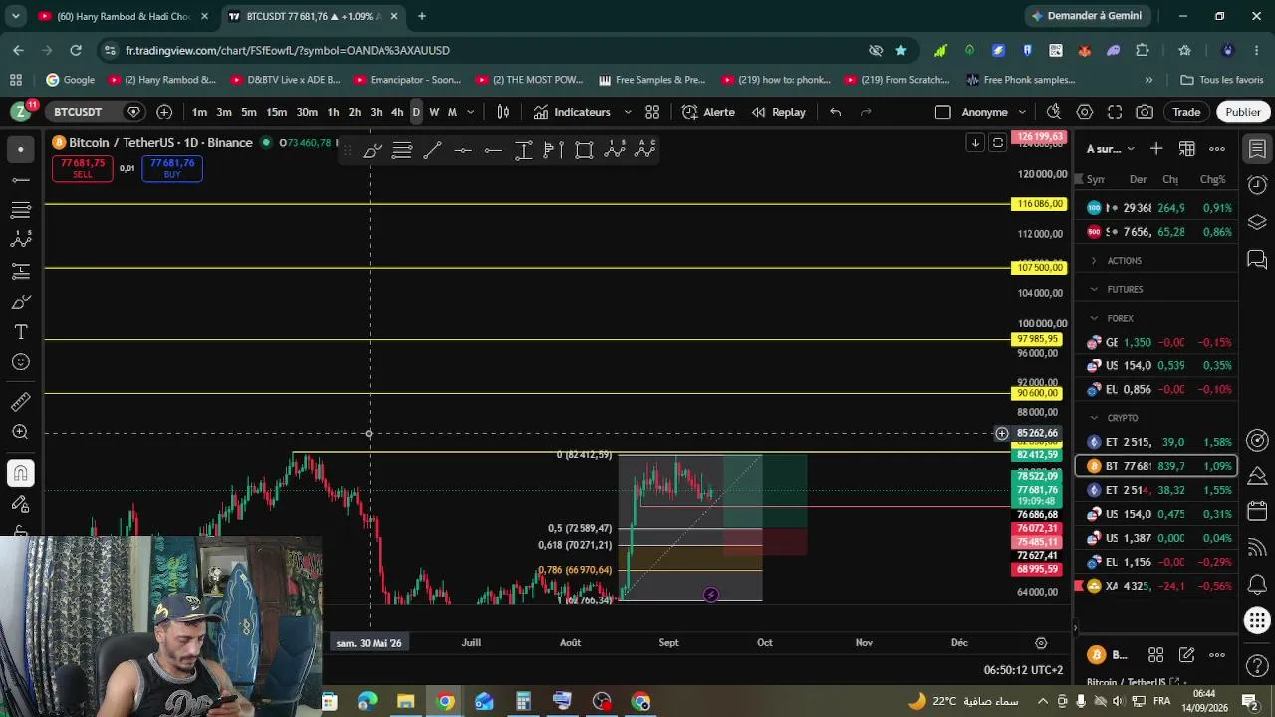Open timezone setting 06:50:12 UTC+2
Image resolution: width=1275 pixels, height=717 pixels.
1023,670
